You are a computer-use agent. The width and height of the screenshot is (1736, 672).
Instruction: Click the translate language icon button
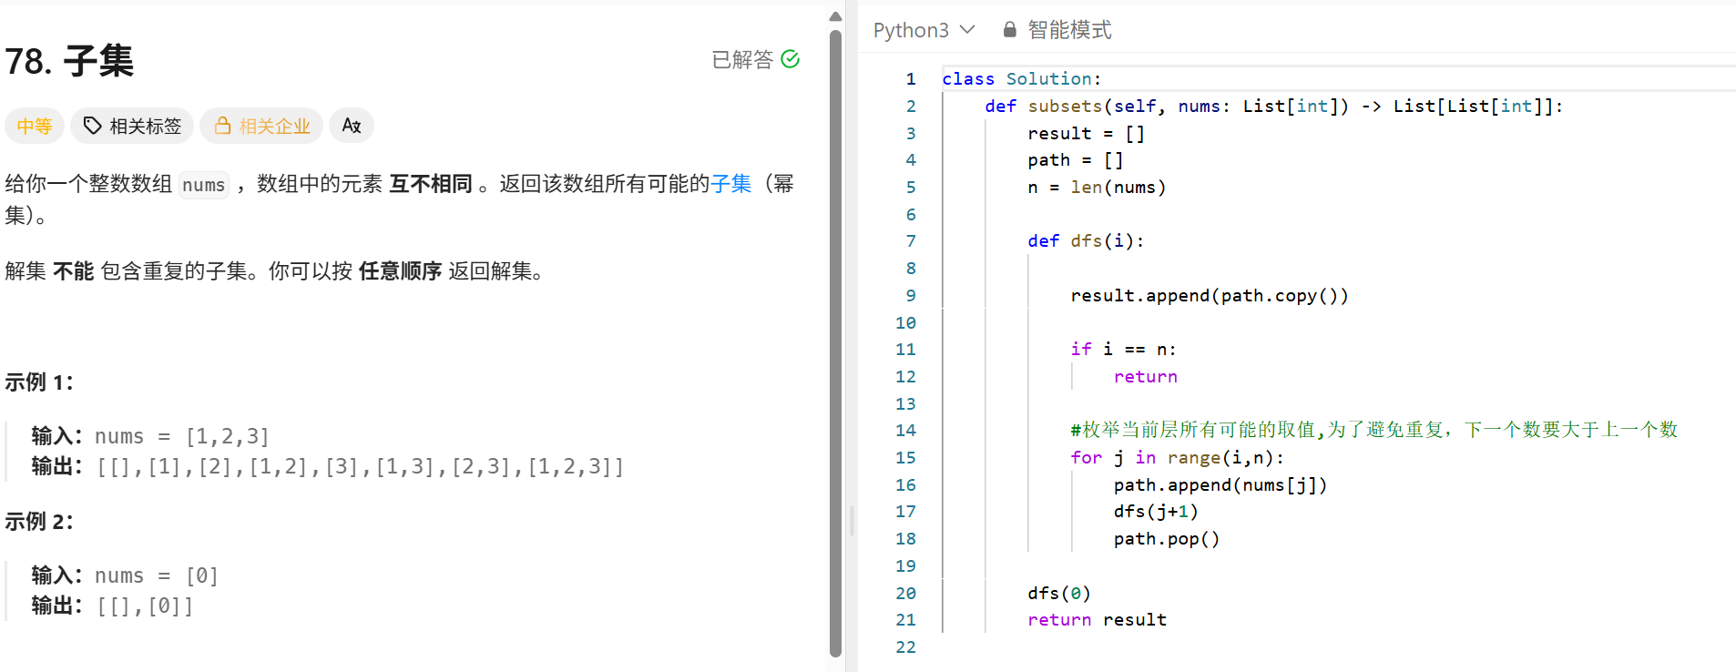(352, 126)
